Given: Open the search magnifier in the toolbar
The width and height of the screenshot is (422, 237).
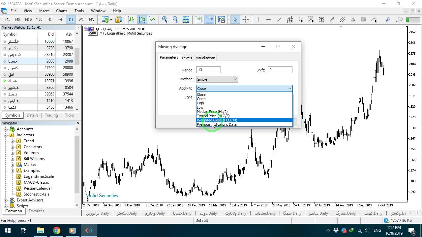Looking at the screenshot, I should click(388, 19).
